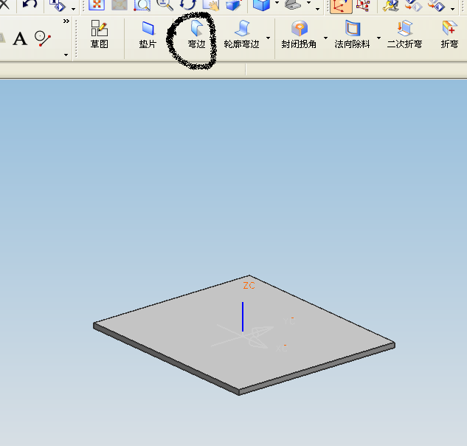Pick the Jog (二次折弯) tool
Viewport: 467px width, 446px height.
[x=404, y=34]
